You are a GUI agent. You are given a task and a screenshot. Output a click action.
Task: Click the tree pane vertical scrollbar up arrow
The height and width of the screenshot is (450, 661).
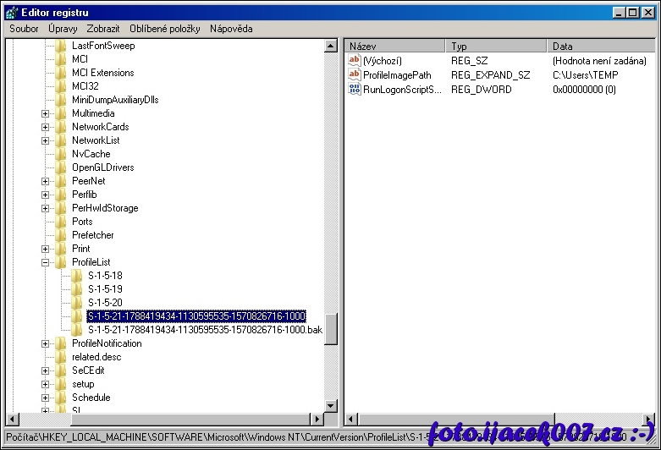click(x=331, y=47)
